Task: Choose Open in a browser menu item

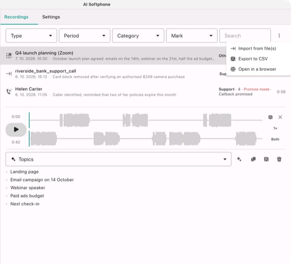Action: pyautogui.click(x=259, y=69)
